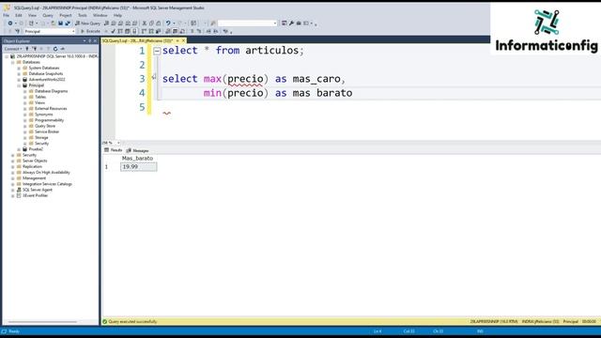
Task: Select the Replication folder
Action: coord(32,167)
